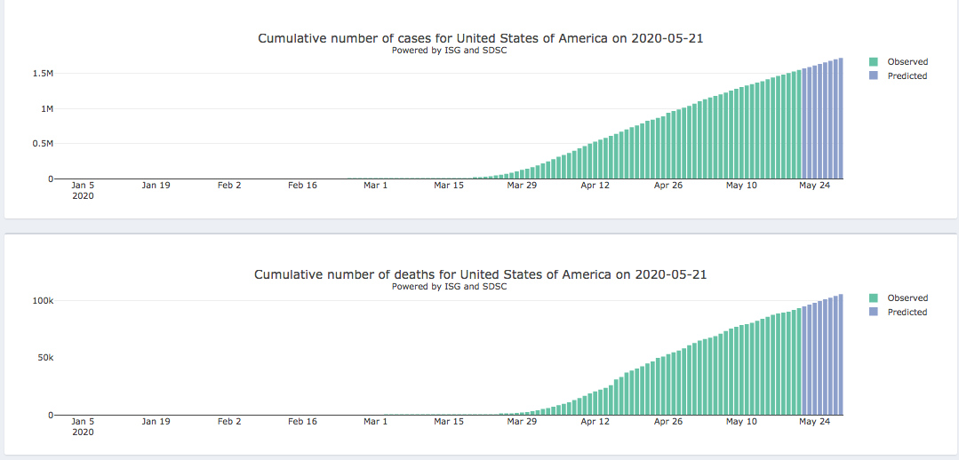Image resolution: width=959 pixels, height=460 pixels.
Task: Click the 100k y-axis label
Action: pyautogui.click(x=42, y=301)
